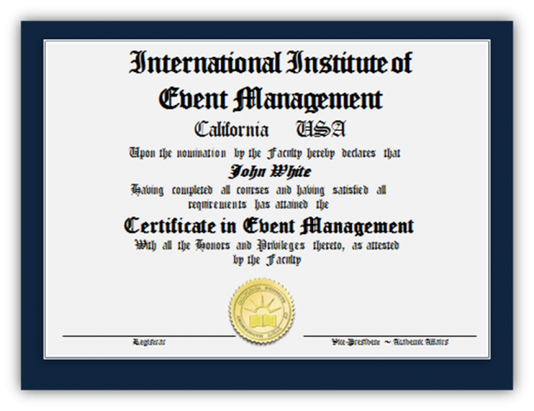Click the gold seal emblem
The width and height of the screenshot is (534, 411).
point(261,311)
